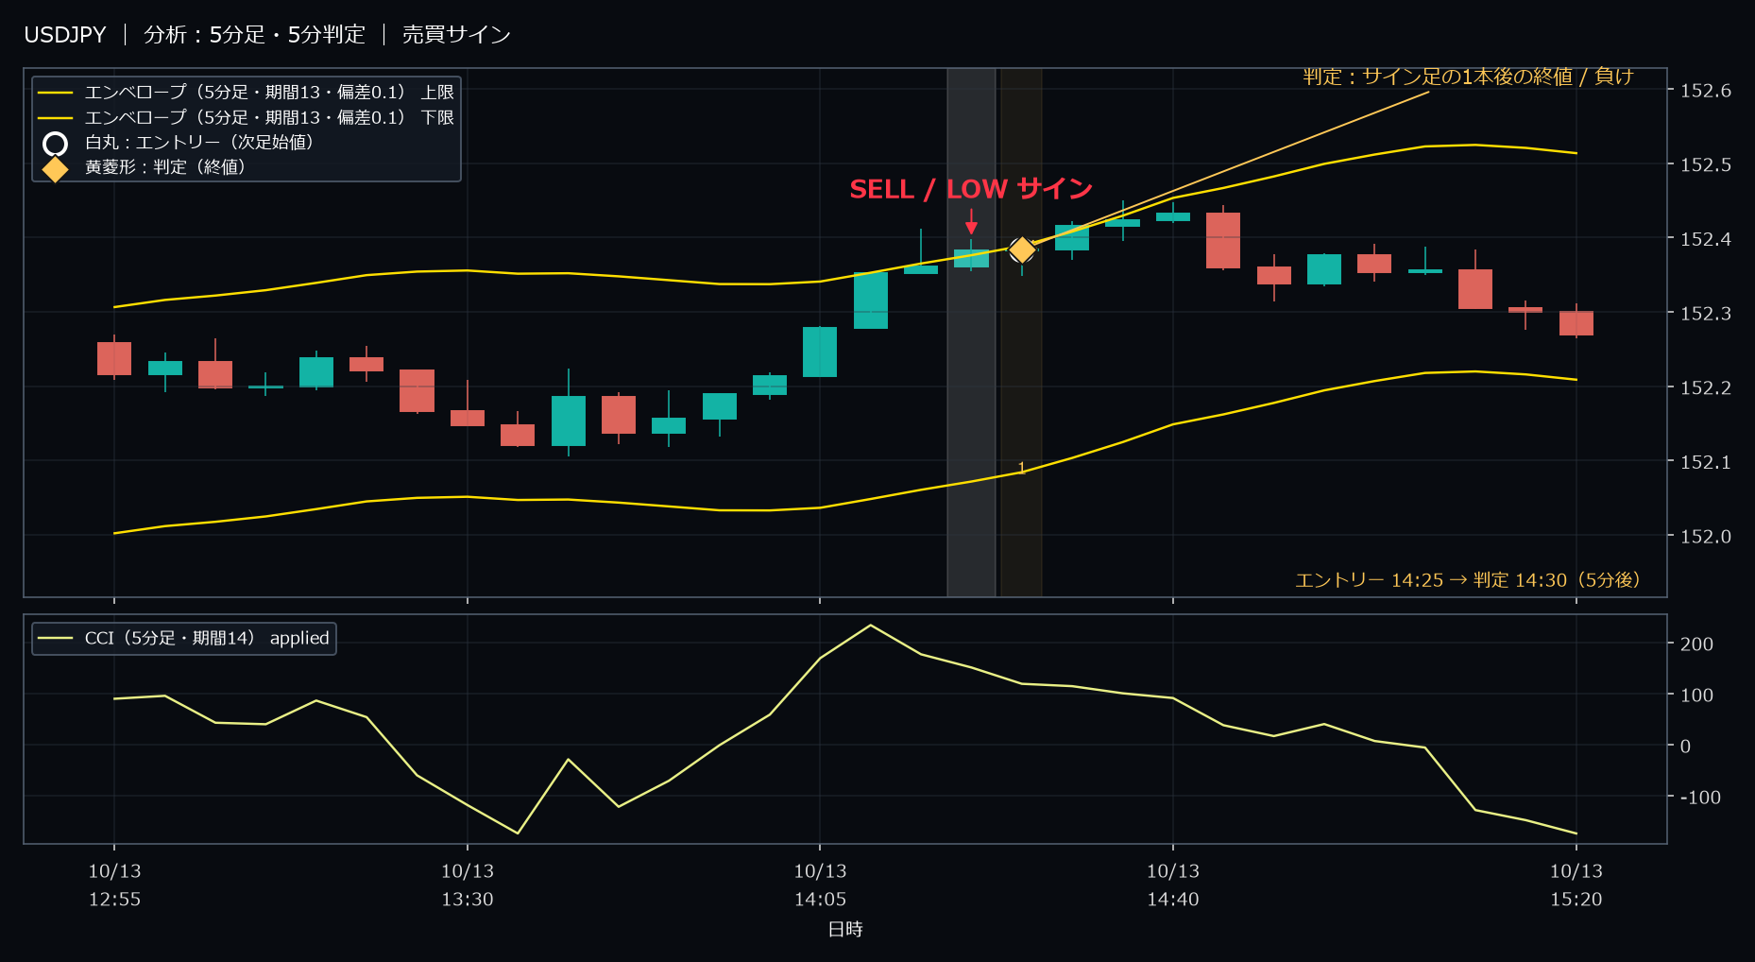Viewport: 1755px width, 962px height.
Task: Select the '分析：5分足・5分判定' header text
Action: click(254, 35)
